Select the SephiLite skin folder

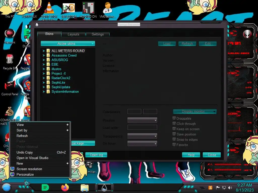point(58,82)
